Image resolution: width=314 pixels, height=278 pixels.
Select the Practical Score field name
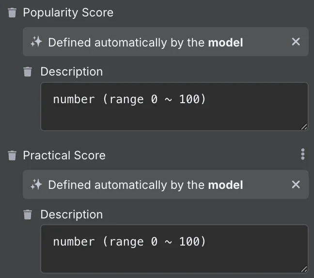click(64, 155)
